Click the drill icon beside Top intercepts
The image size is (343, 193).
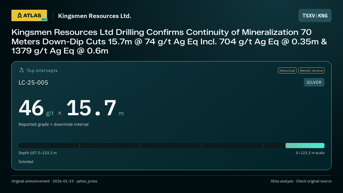coord(21,70)
